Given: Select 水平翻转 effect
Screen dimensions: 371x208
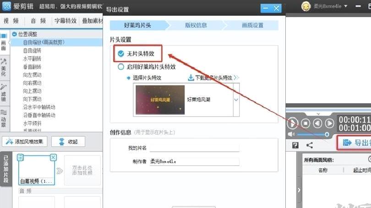Looking at the screenshot, I should point(32,59).
